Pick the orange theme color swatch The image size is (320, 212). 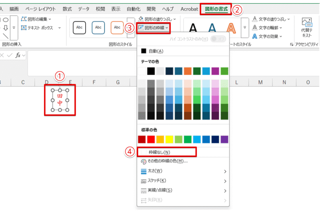point(188,71)
